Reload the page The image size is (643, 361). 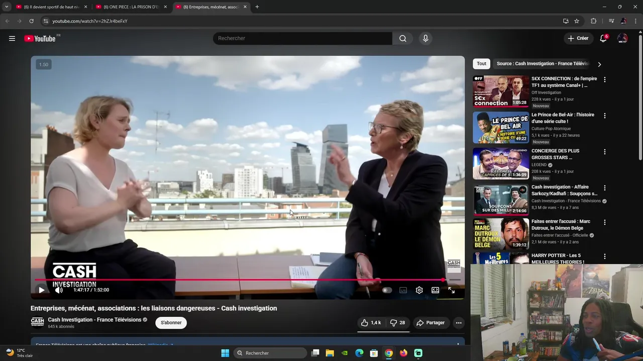(x=31, y=21)
